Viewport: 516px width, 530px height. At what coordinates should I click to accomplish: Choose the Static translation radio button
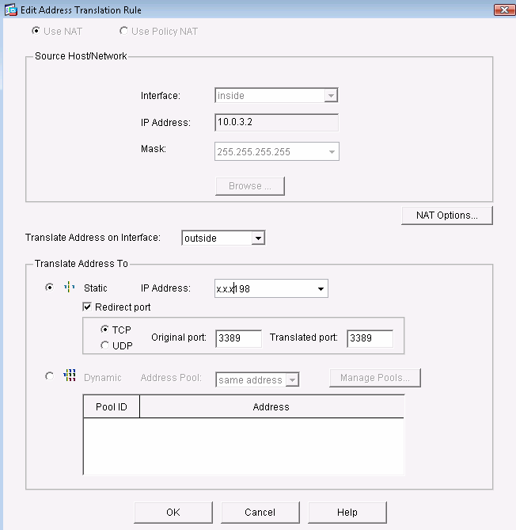click(49, 288)
